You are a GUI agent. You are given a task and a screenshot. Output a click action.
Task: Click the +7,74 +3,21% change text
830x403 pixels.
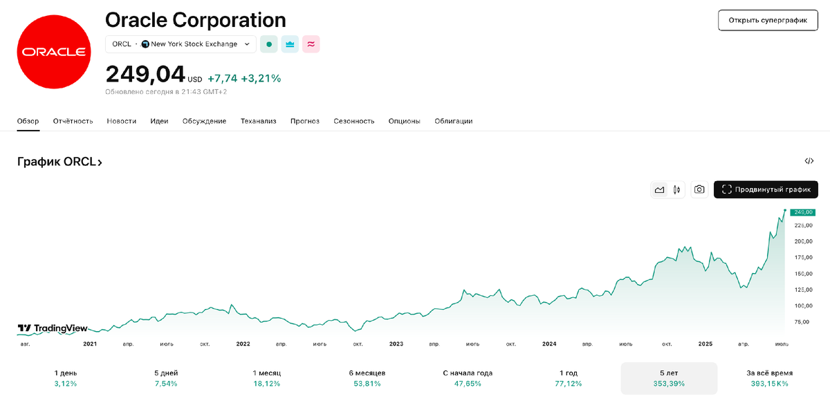pos(244,79)
